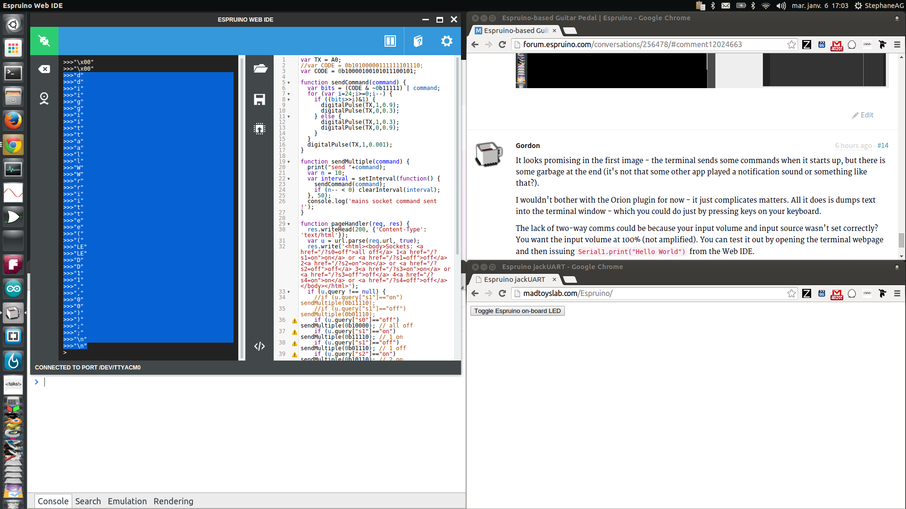906x509 pixels.
Task: Focus the devtools console prompt
Action: 250,382
